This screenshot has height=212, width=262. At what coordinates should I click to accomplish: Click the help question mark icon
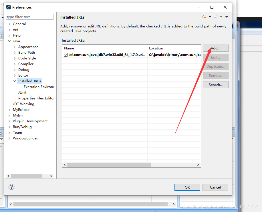pos(11,187)
